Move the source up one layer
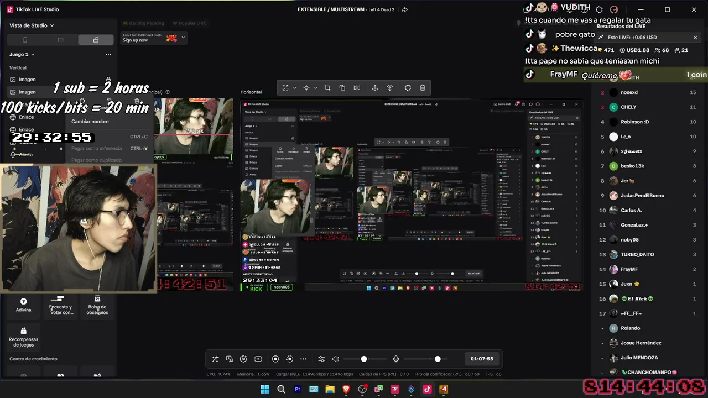Viewport: 708px width, 398px height. point(375,88)
